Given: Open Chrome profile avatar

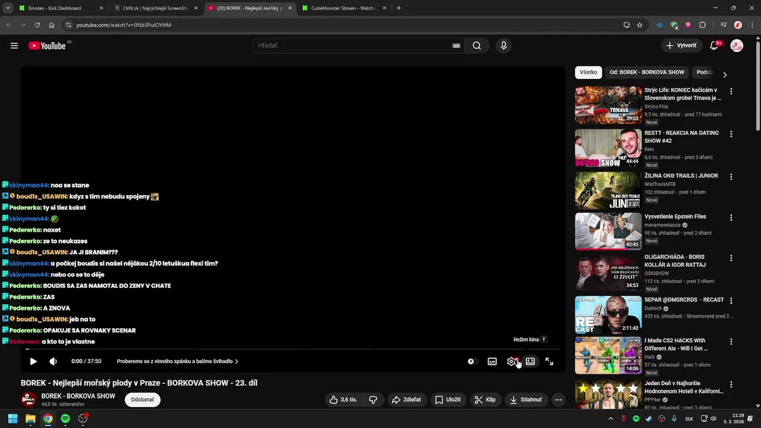Looking at the screenshot, I should (x=738, y=25).
